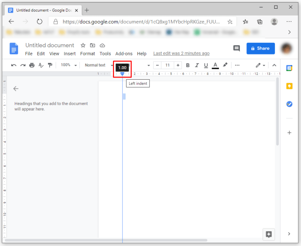The width and height of the screenshot is (301, 246).
Task: Open the Add-ons menu
Action: coord(124,54)
